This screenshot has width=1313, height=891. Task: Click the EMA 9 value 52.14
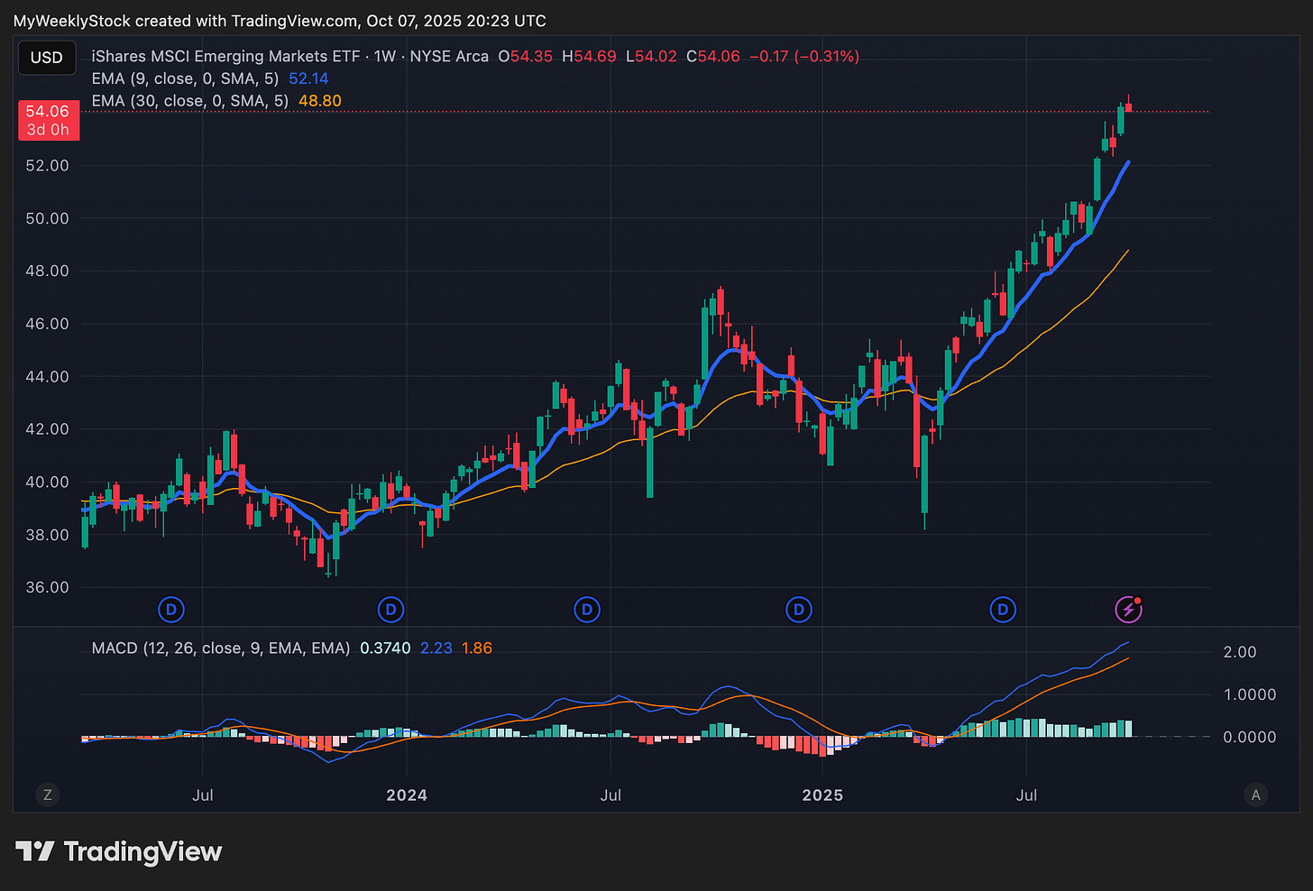tap(308, 78)
